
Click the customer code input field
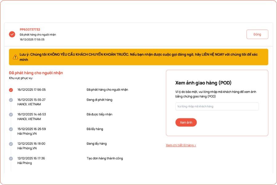click(217, 106)
